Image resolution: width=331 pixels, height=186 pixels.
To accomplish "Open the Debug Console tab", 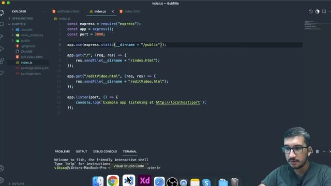I will click(x=105, y=151).
